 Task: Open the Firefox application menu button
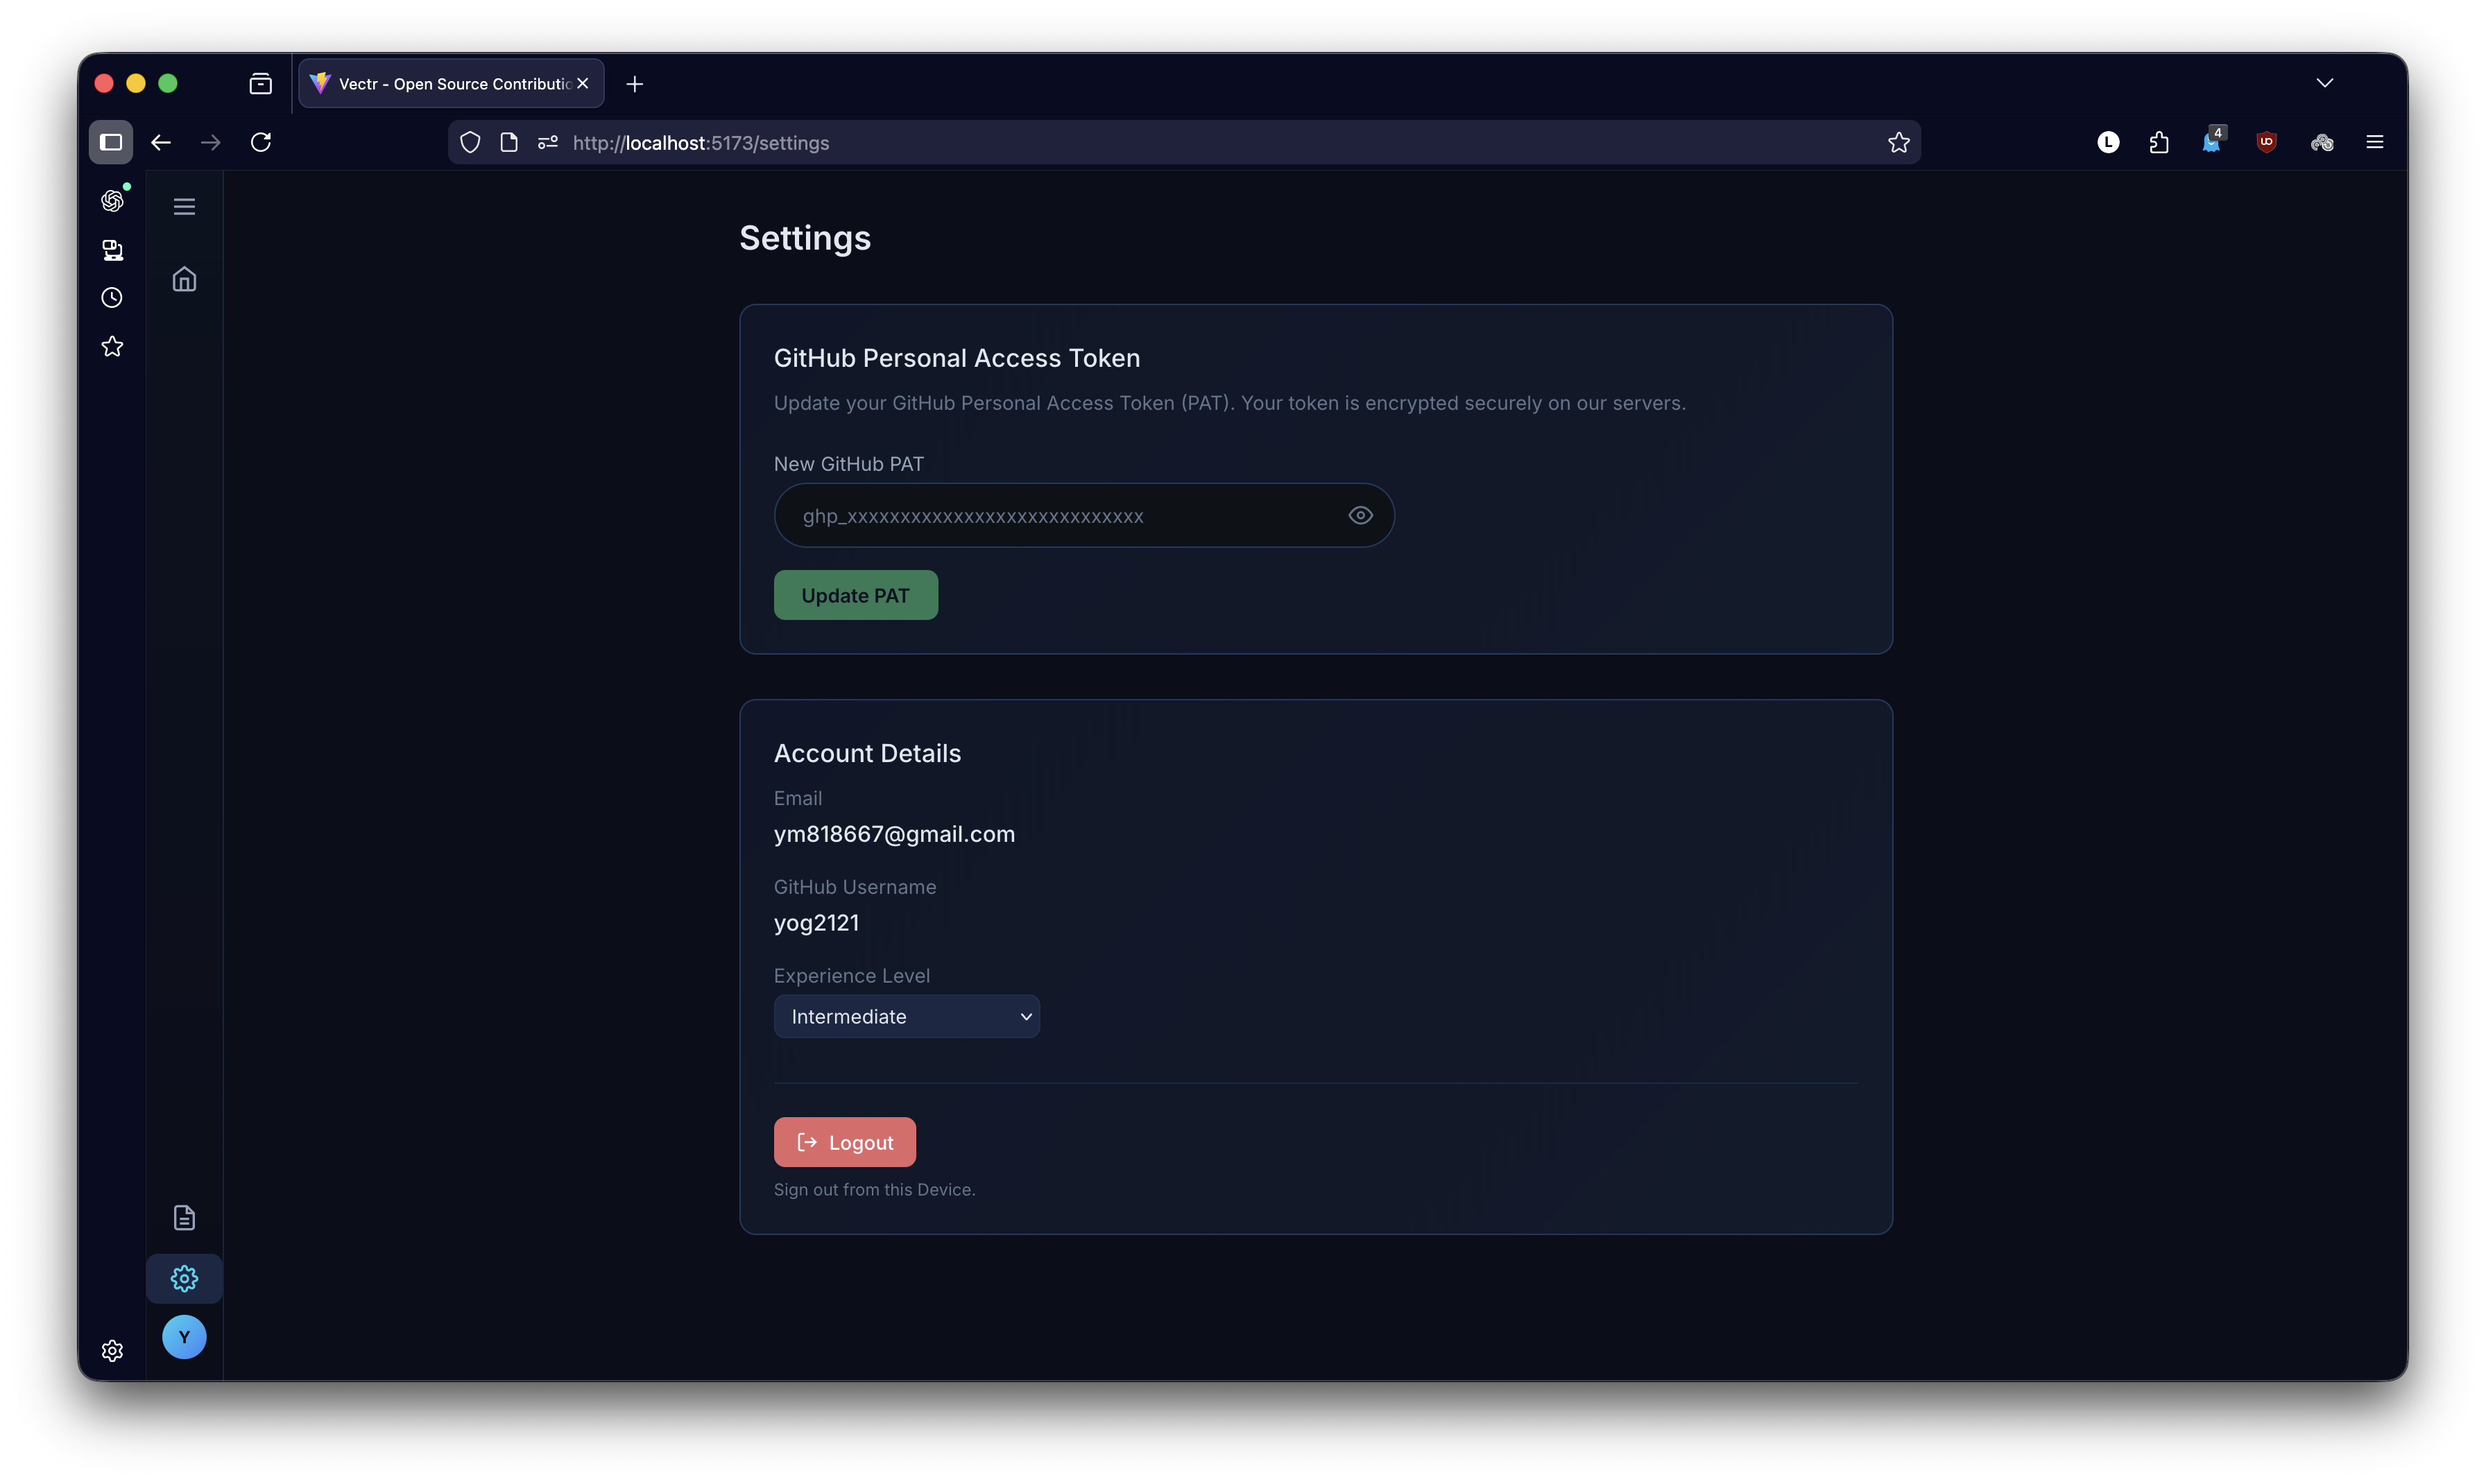coord(2374,142)
